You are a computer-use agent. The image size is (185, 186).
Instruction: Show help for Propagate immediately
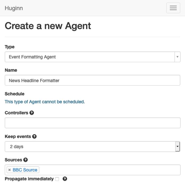tap(65, 179)
